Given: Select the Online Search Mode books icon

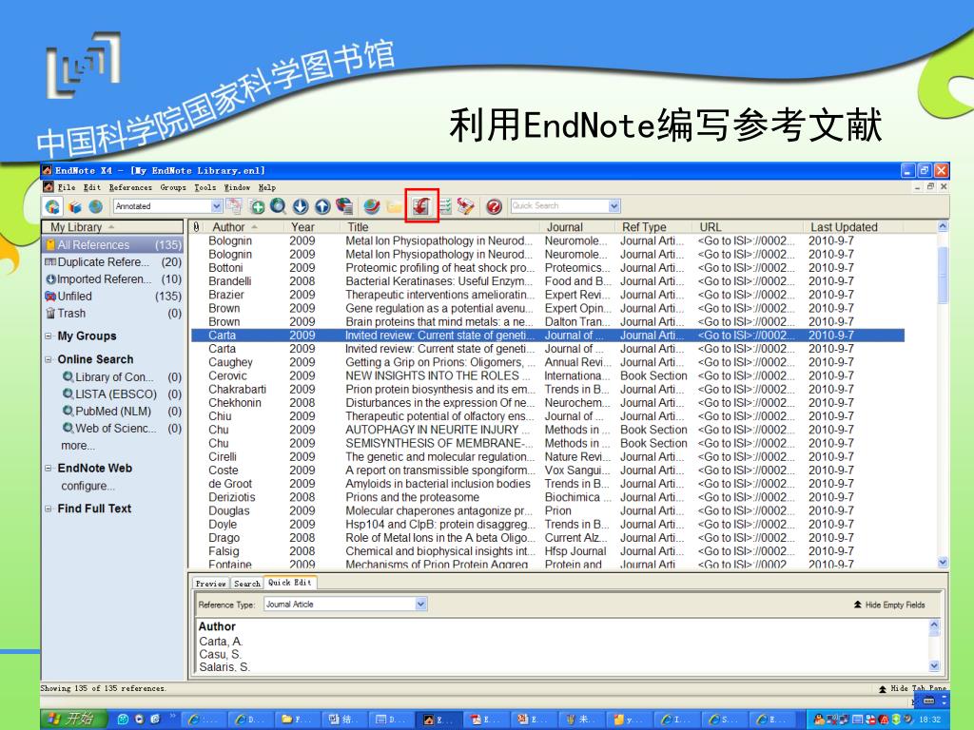Looking at the screenshot, I should click(x=74, y=206).
